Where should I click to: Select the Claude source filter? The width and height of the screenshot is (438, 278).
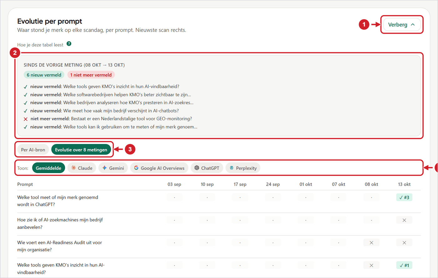pos(82,168)
